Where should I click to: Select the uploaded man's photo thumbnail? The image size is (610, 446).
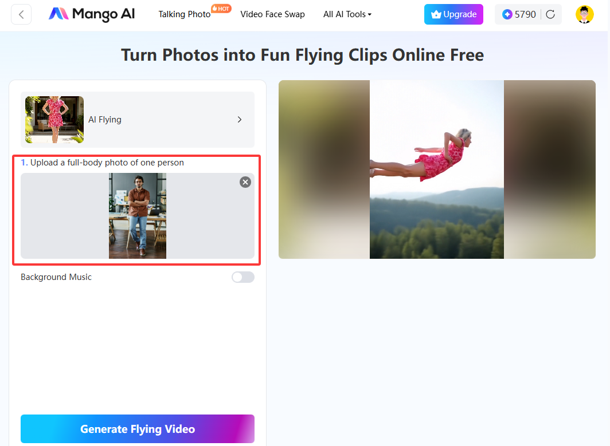(x=138, y=216)
